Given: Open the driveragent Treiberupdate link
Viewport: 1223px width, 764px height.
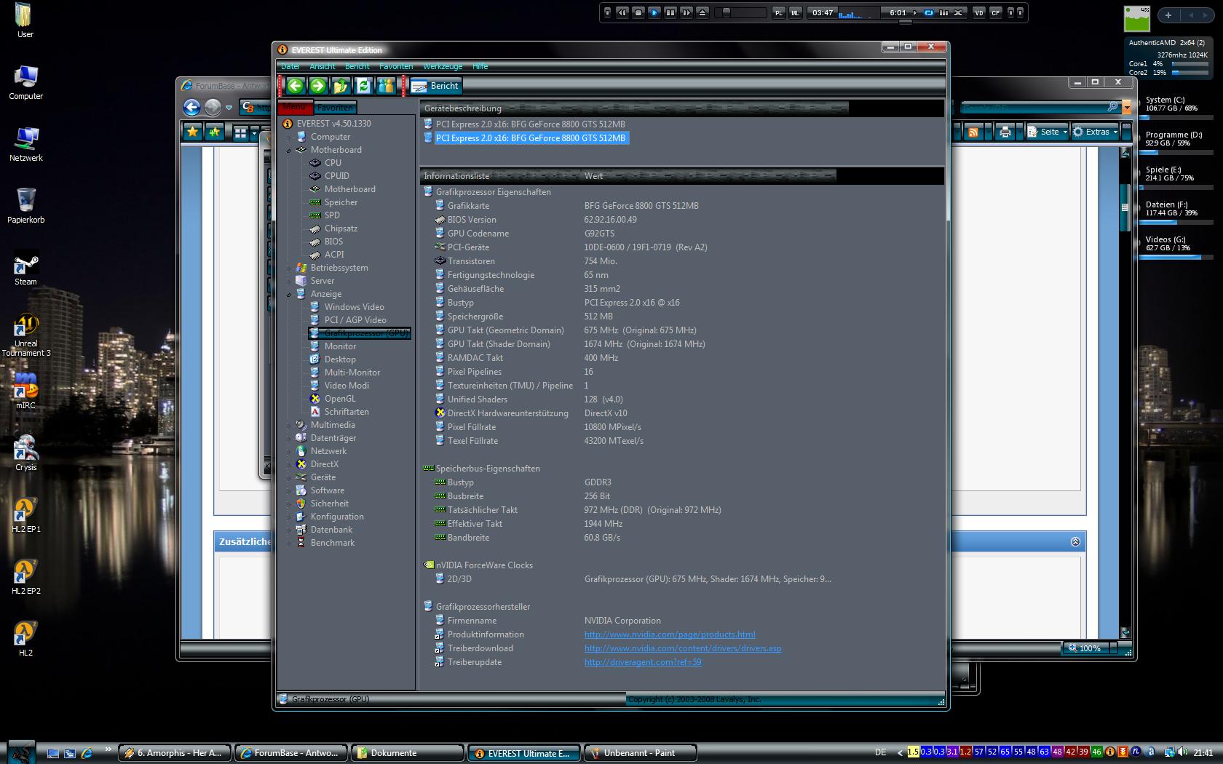Looking at the screenshot, I should 643,662.
